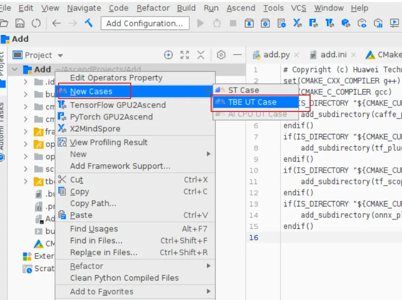Click the Stop square icon
402x300 pixels.
pyautogui.click(x=233, y=23)
